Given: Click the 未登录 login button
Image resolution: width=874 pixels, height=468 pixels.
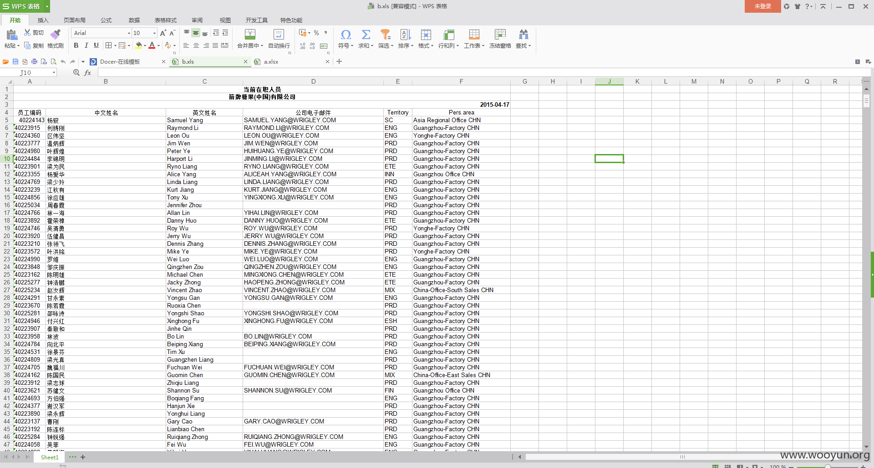Looking at the screenshot, I should [763, 6].
